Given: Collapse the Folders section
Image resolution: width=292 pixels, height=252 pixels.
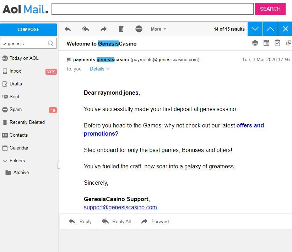Looking at the screenshot, I should coord(5,161).
